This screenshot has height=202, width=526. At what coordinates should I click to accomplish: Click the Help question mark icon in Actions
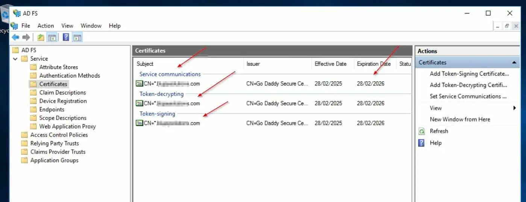tap(422, 143)
